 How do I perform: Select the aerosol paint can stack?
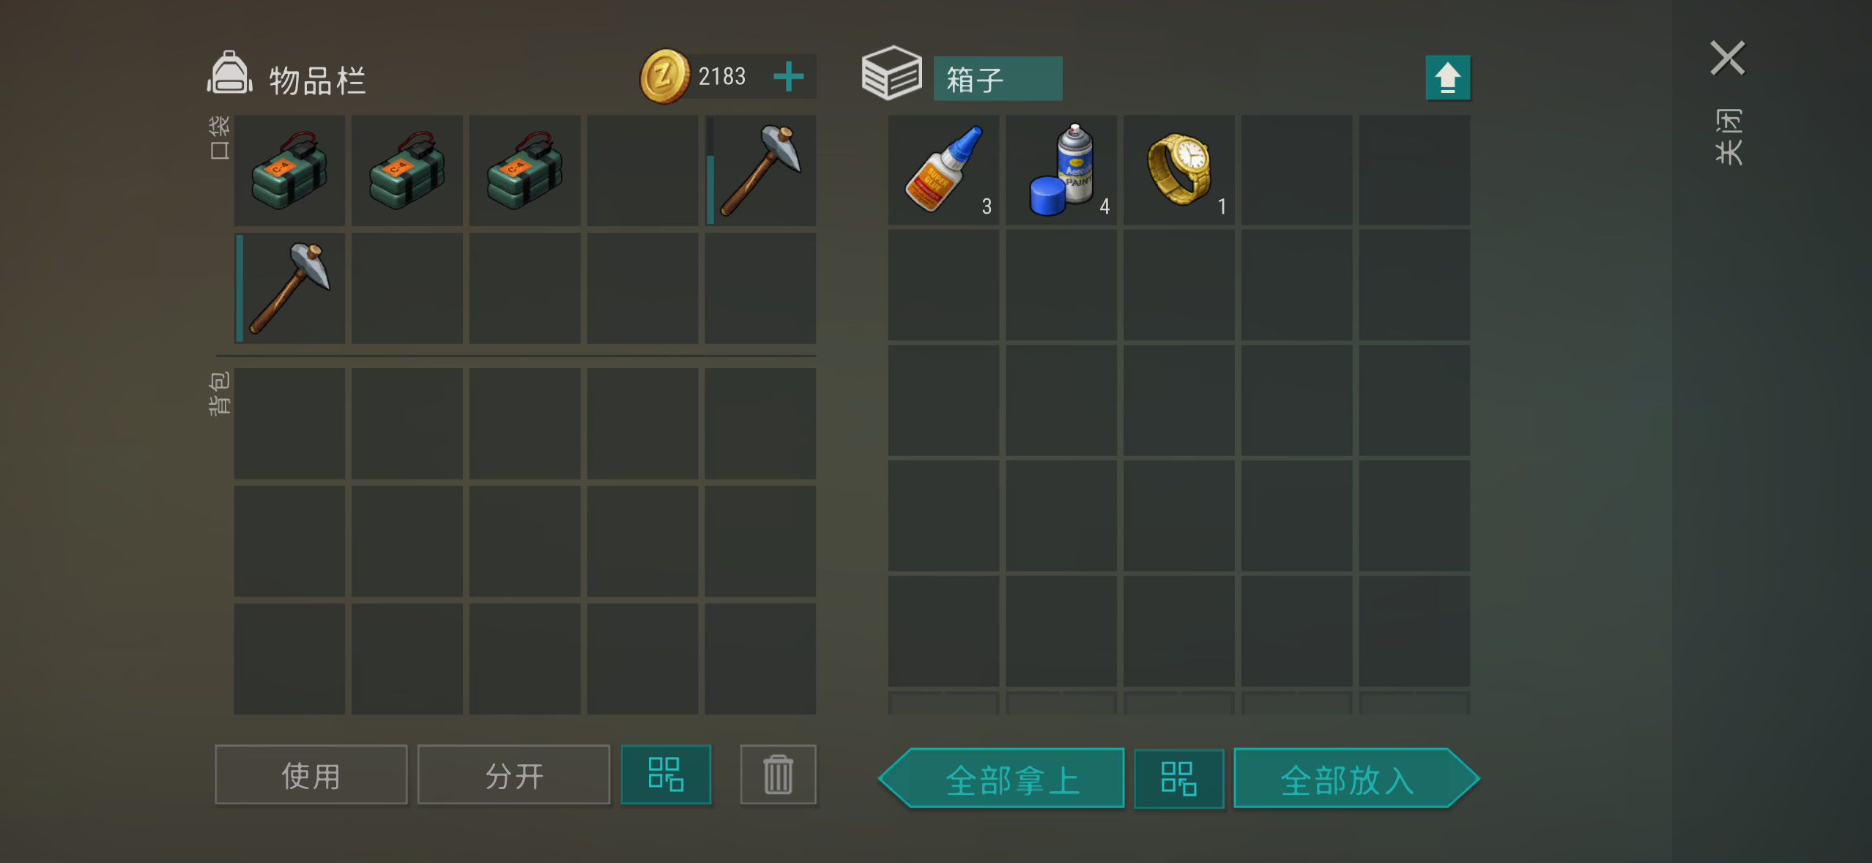(1061, 171)
